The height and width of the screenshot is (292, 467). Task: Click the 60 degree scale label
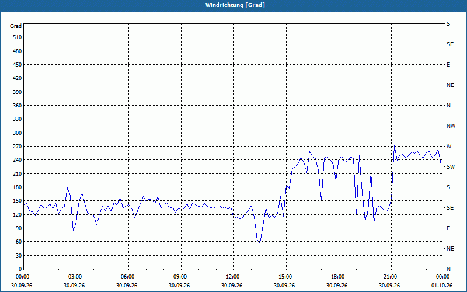19,242
